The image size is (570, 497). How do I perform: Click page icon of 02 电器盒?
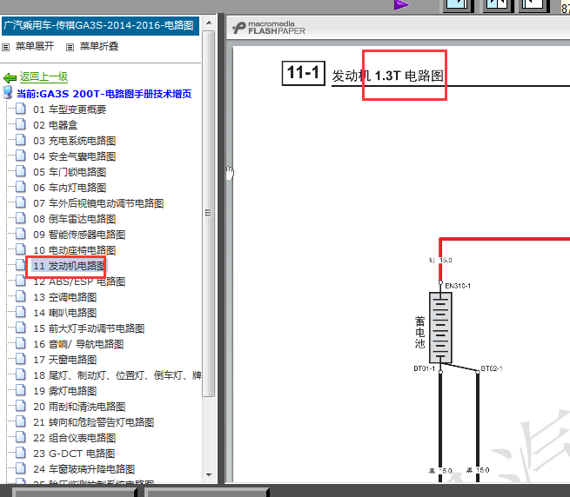click(x=21, y=124)
